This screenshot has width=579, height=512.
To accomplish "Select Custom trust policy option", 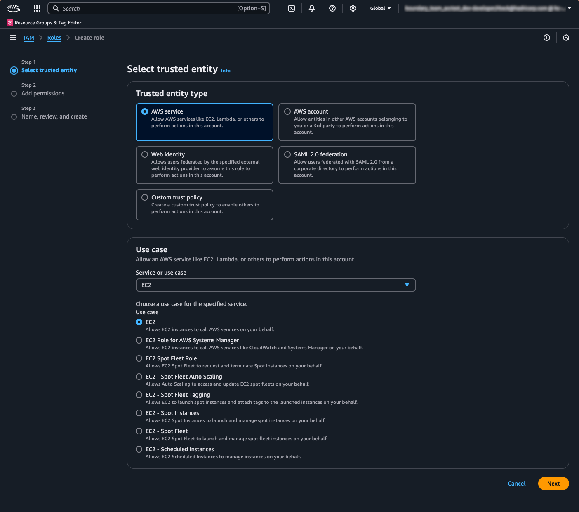I will point(205,205).
